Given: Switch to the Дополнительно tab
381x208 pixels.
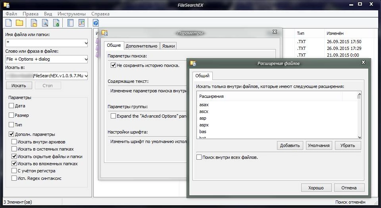Looking at the screenshot, I should pos(141,46).
